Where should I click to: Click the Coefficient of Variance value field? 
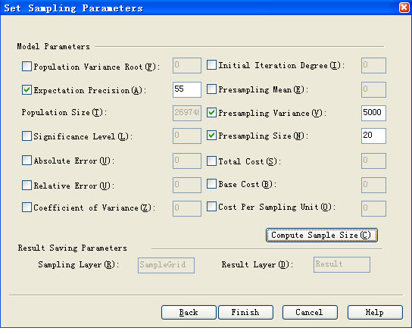(187, 208)
